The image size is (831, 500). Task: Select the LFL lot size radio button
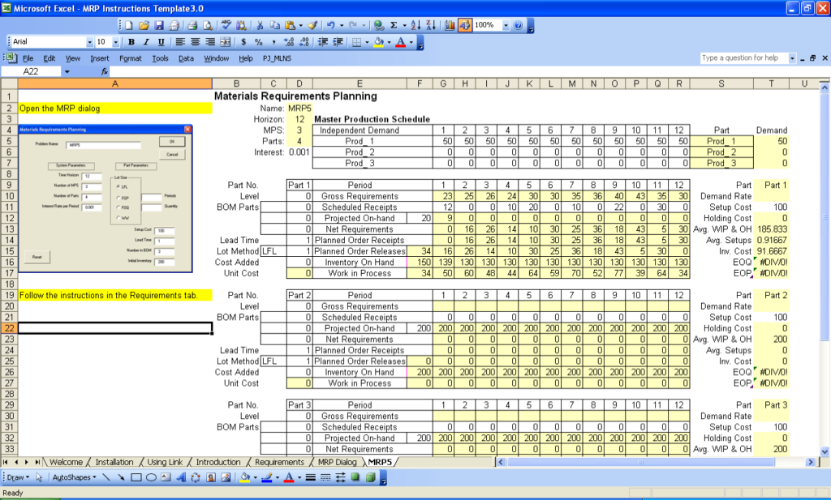pos(118,186)
